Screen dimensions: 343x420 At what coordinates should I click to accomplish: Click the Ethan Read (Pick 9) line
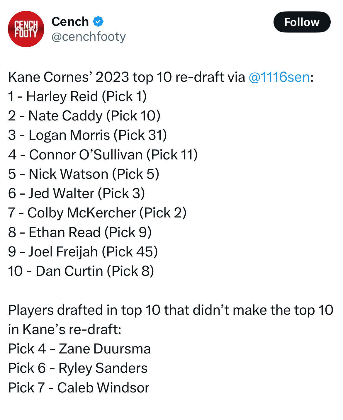coord(80,232)
